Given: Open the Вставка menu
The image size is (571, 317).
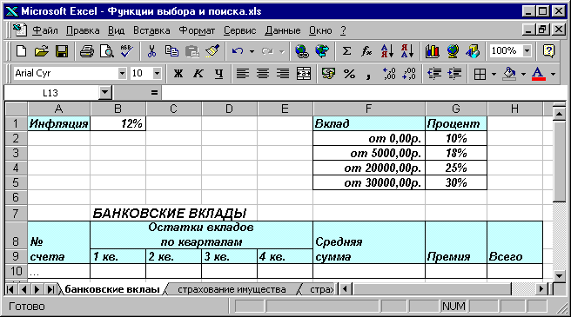Looking at the screenshot, I should click(x=151, y=30).
